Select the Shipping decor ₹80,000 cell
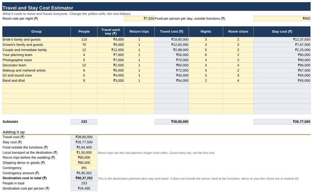The image size is (313, 193). (84, 163)
